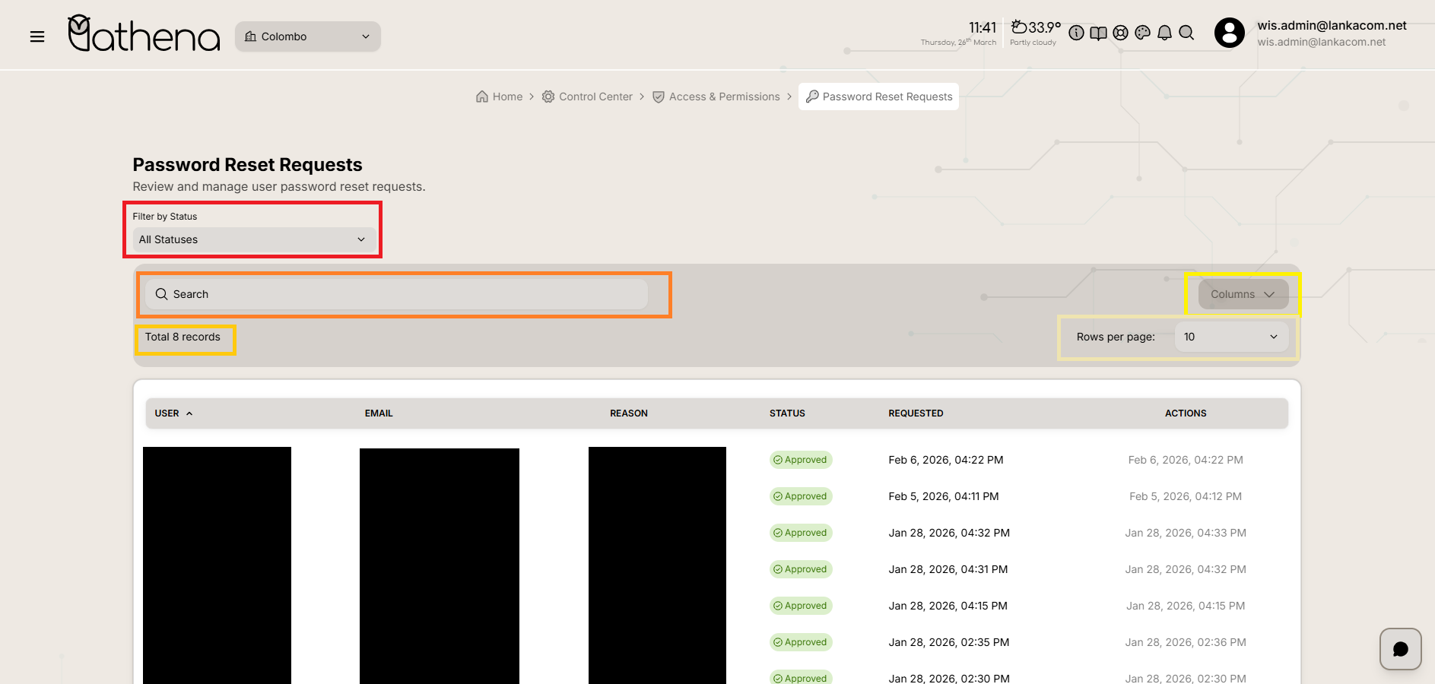Click the user profile avatar

[x=1229, y=33]
